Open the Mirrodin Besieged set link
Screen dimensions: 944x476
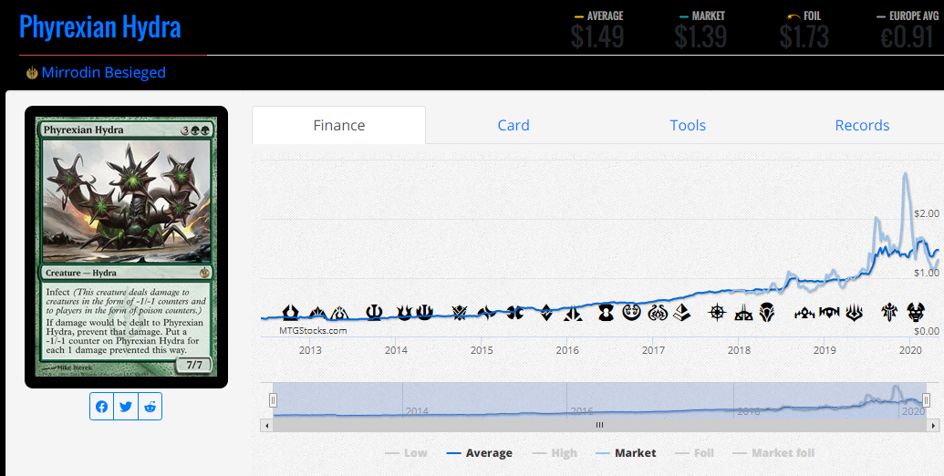click(x=104, y=73)
